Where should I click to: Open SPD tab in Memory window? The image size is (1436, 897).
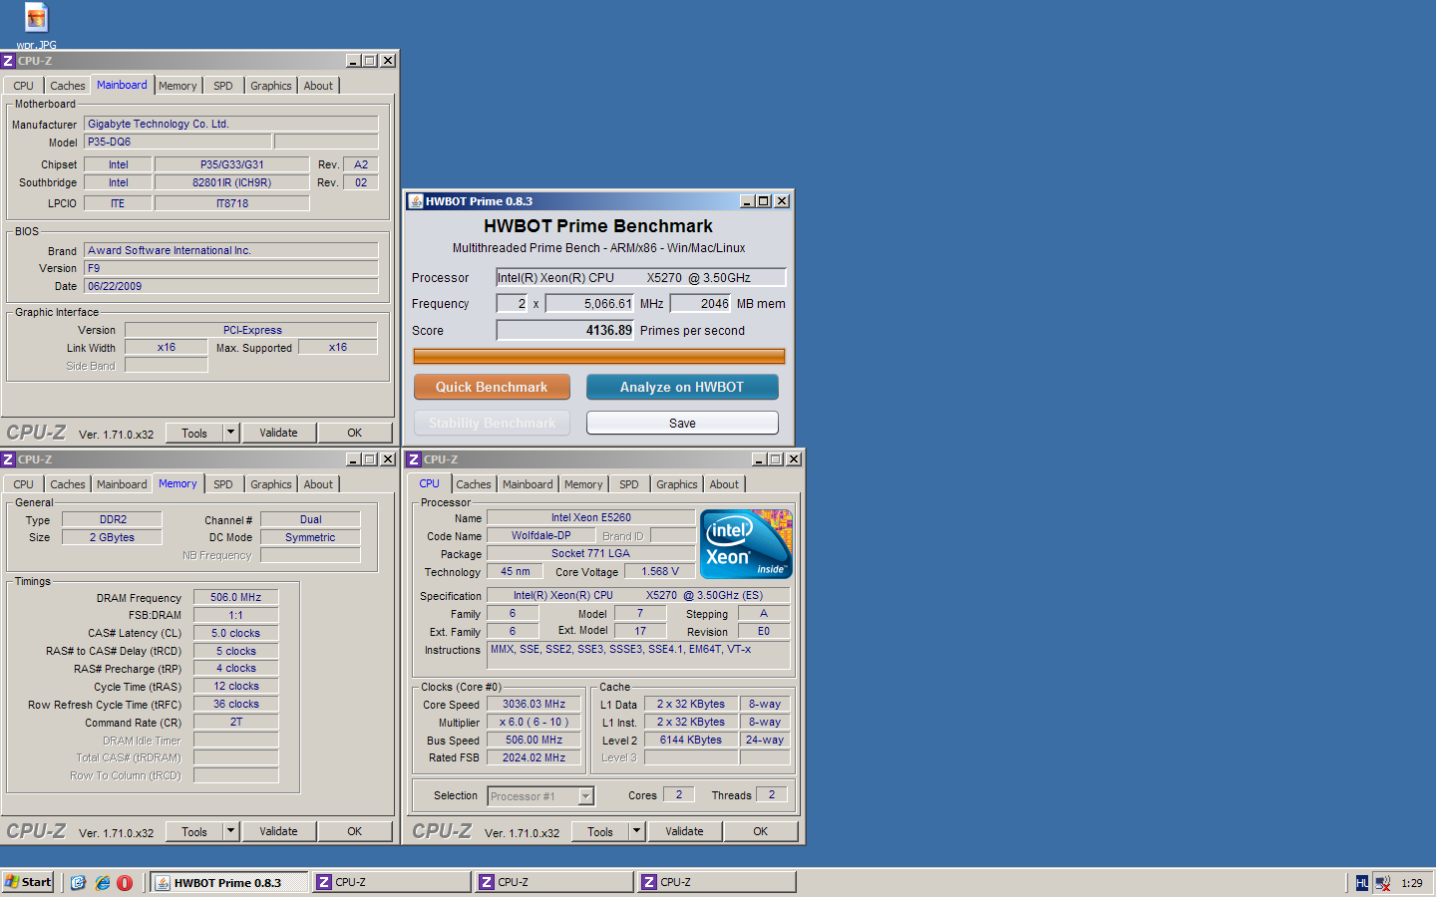coord(223,484)
